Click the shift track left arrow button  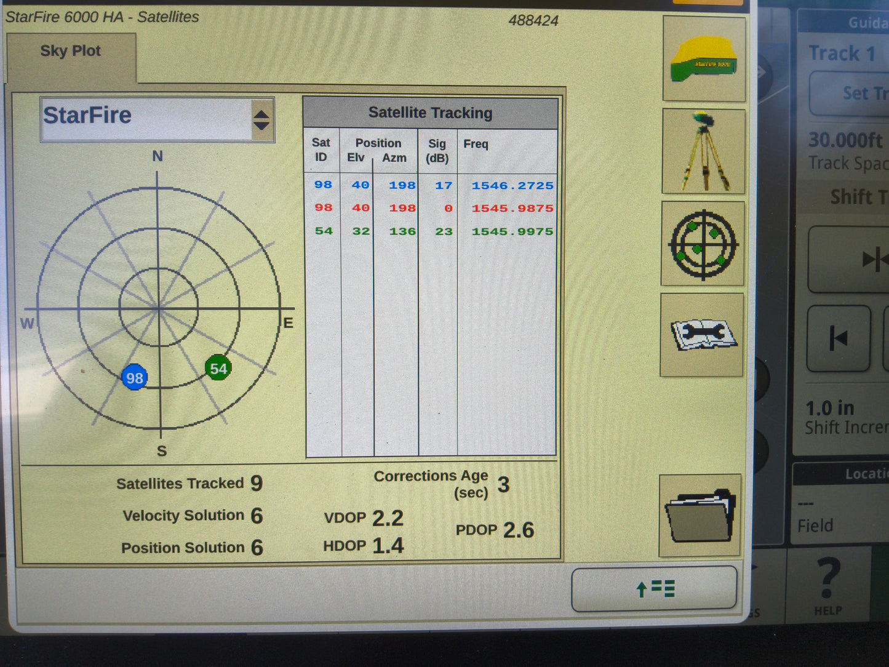point(839,338)
